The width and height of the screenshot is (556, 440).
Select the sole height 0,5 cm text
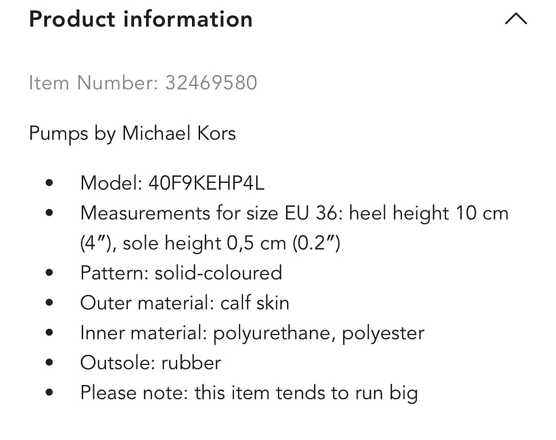(x=204, y=243)
